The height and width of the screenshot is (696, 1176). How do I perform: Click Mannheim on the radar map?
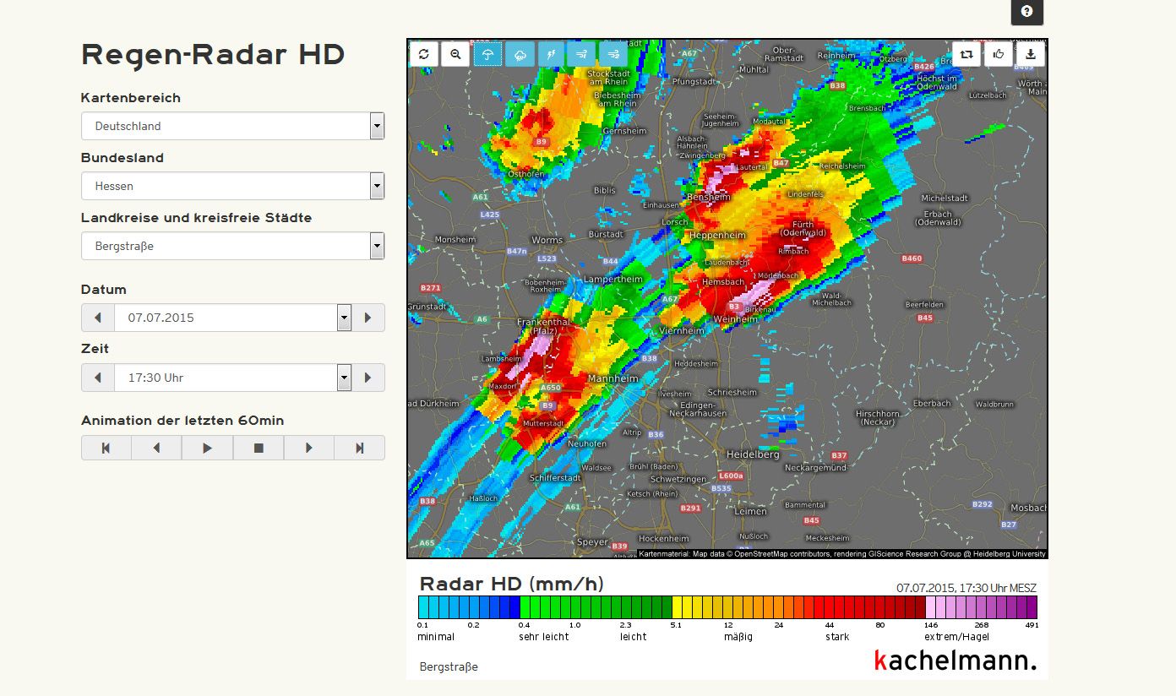pyautogui.click(x=613, y=378)
